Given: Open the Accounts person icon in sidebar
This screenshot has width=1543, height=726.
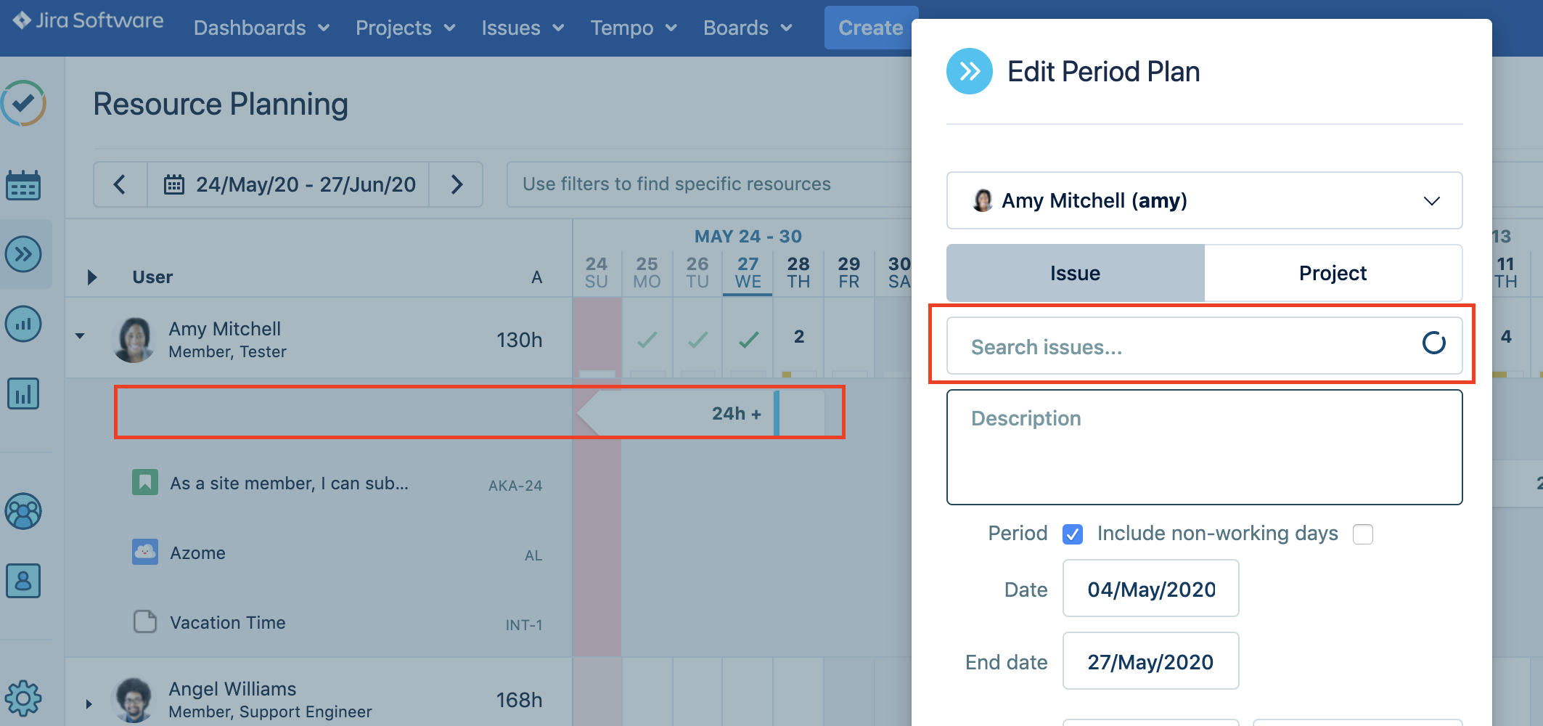Looking at the screenshot, I should [x=23, y=581].
